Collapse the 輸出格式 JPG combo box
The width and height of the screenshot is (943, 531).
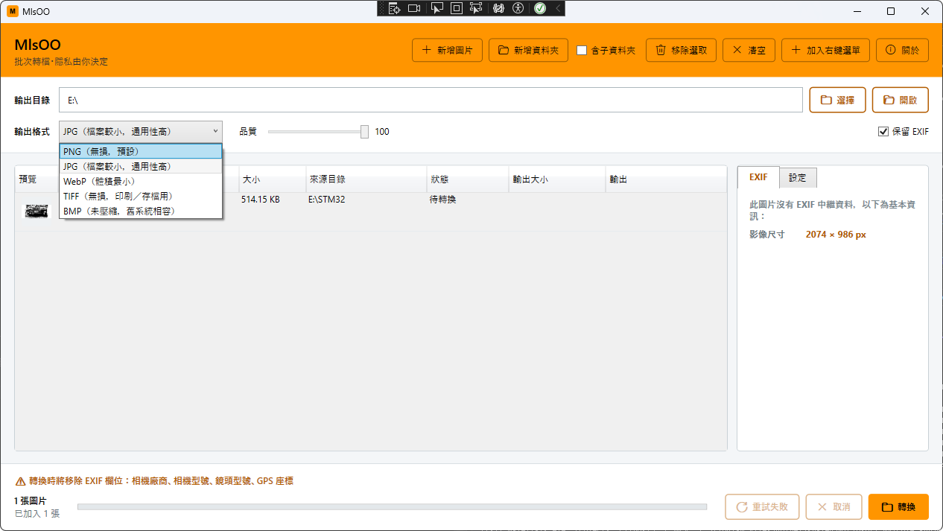(141, 131)
